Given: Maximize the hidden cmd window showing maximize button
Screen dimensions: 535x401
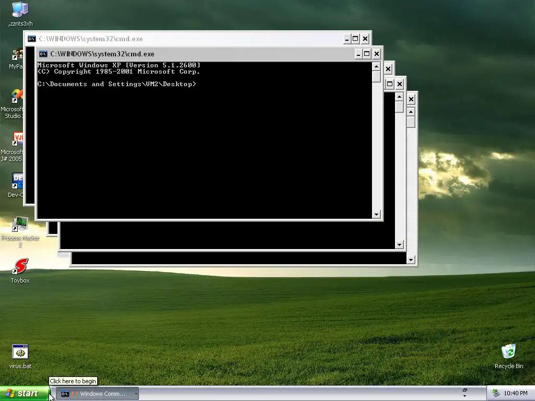Looking at the screenshot, I should pos(390,84).
